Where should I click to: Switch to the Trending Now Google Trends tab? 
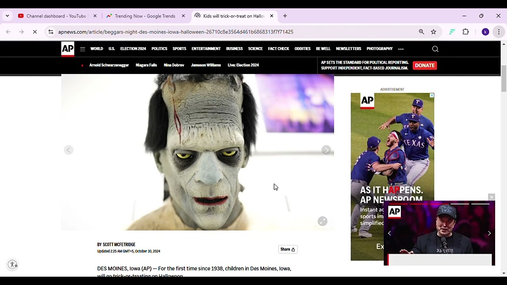point(145,16)
